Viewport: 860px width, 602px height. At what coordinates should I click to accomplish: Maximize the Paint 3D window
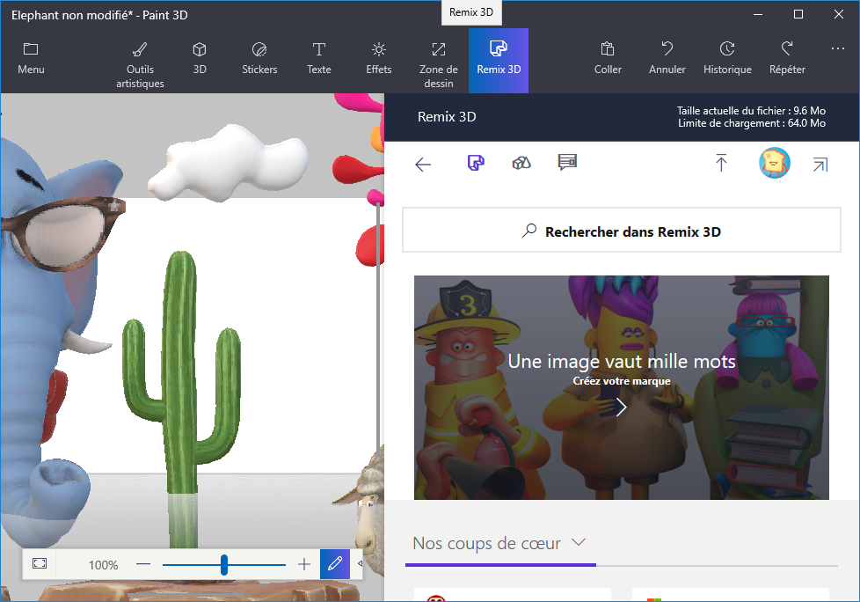pos(798,15)
